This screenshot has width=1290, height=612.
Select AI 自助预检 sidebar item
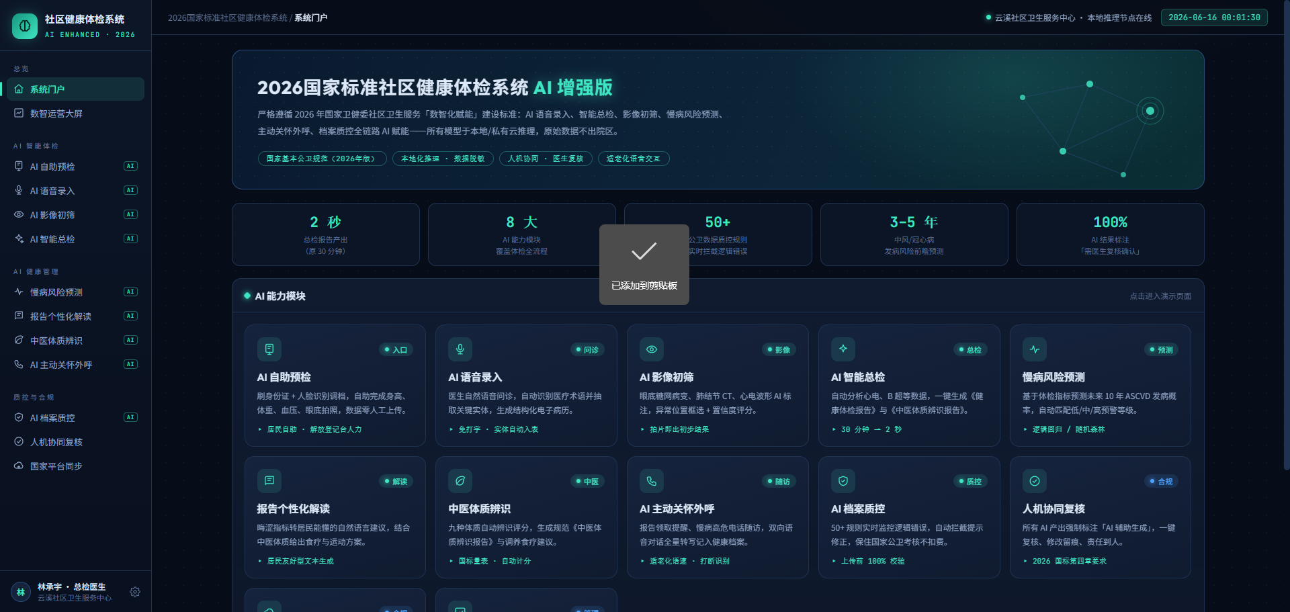tap(75, 167)
